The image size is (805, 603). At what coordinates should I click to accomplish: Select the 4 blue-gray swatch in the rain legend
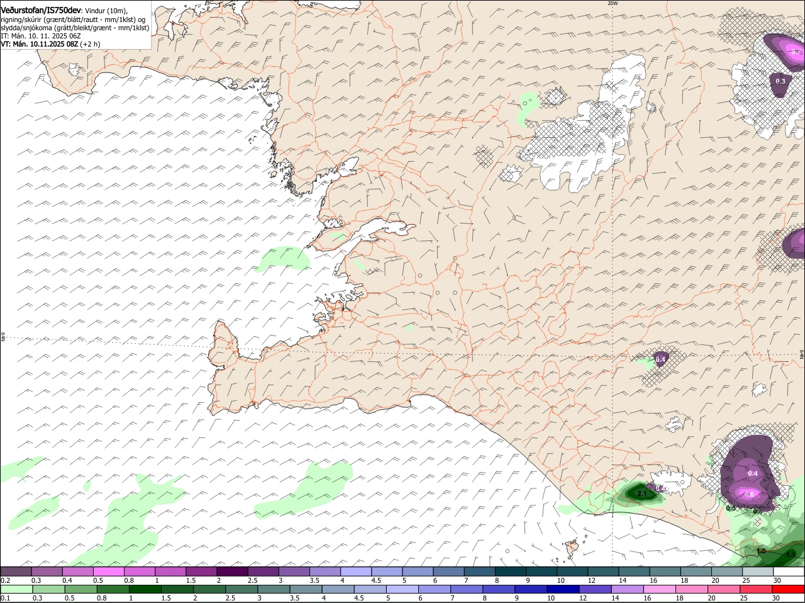click(338, 589)
